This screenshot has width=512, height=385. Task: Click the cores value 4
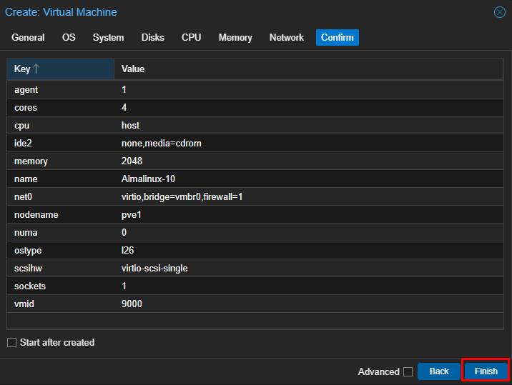[x=124, y=108]
